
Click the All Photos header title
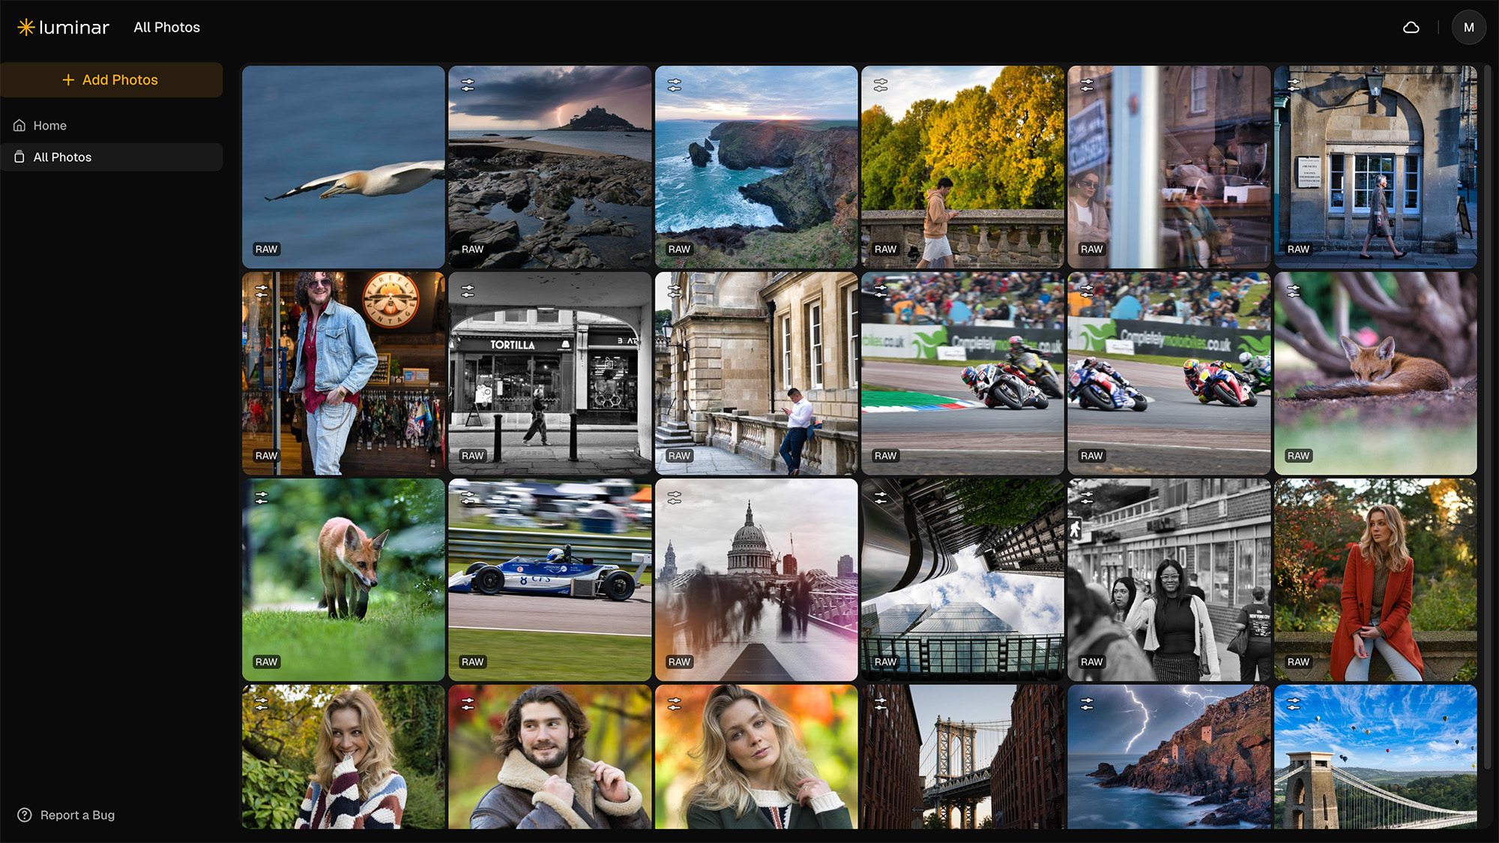click(166, 28)
